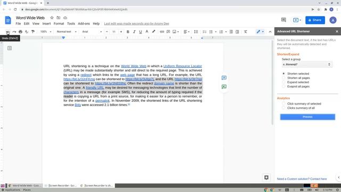
Task: Toggle Underline formatting
Action: (141, 32)
